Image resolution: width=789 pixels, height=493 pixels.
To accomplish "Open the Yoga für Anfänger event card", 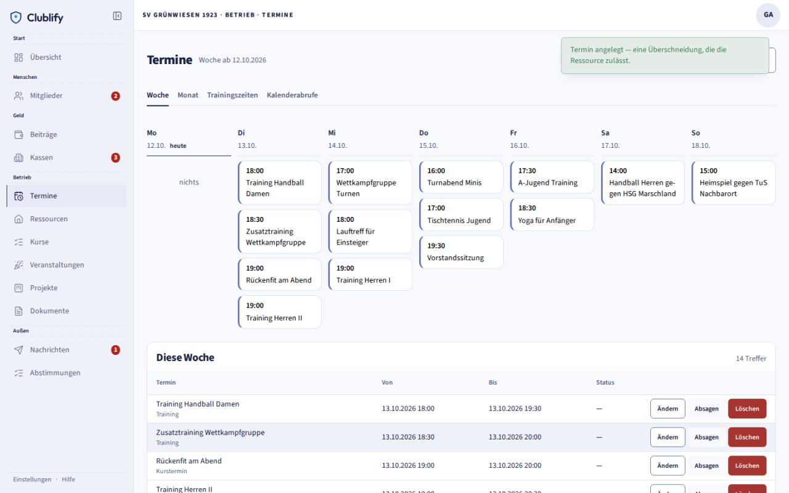I will click(552, 214).
